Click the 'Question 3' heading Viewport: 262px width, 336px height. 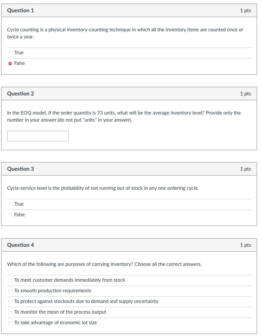coord(20,169)
